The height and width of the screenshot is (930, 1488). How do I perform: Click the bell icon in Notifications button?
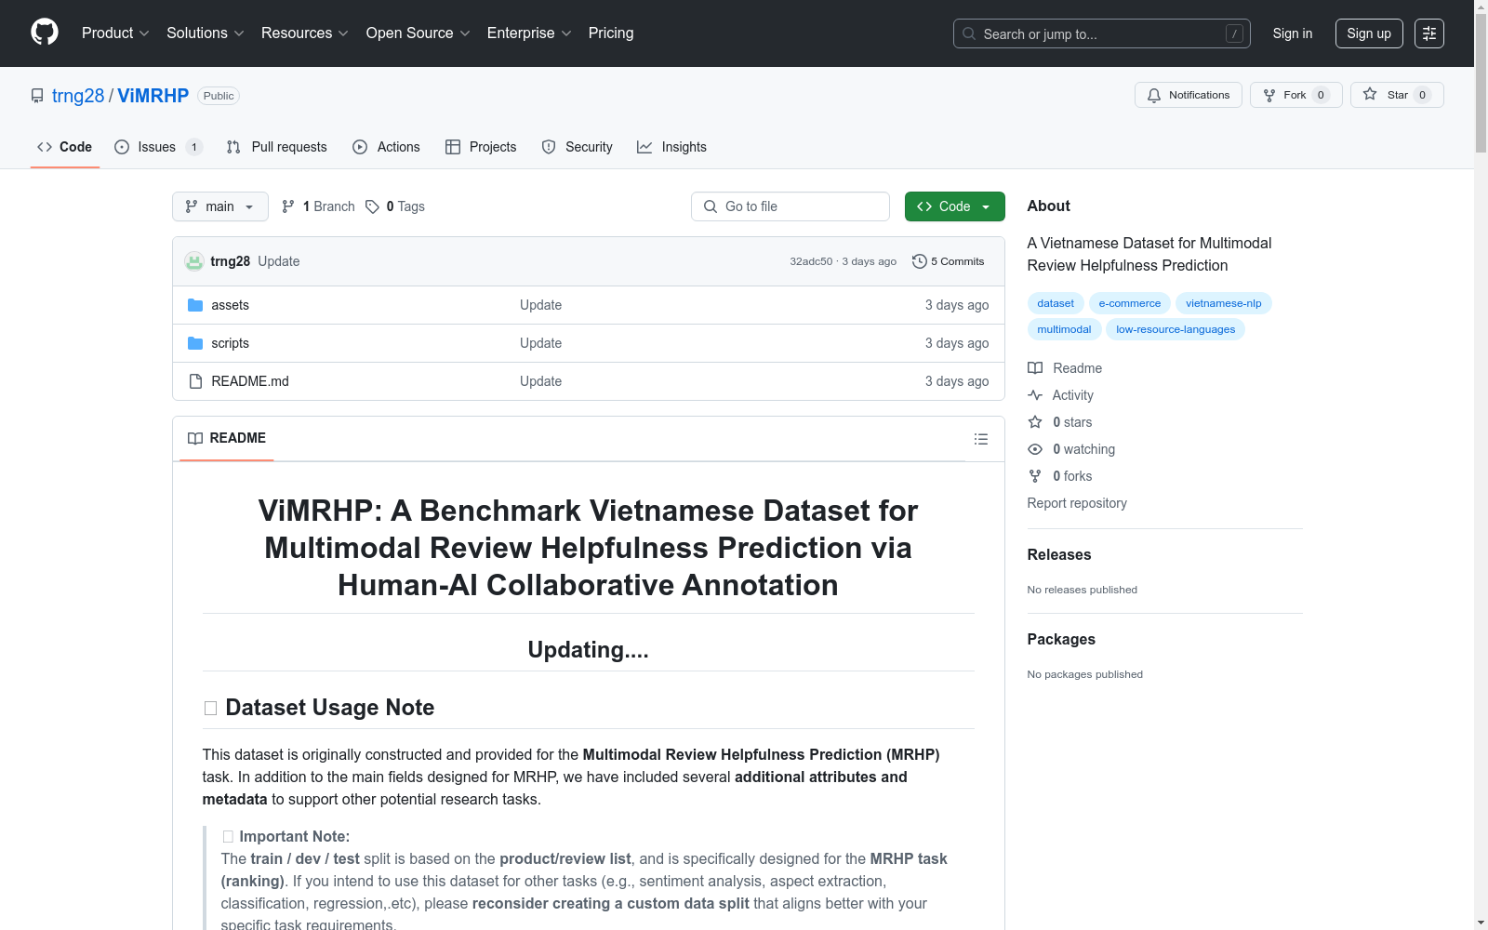click(1154, 95)
